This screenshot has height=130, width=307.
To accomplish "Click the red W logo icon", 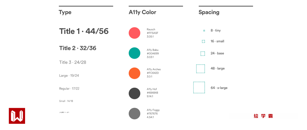I will click(x=17, y=116).
